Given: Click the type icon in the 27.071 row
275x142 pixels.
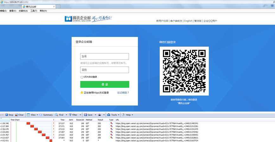Looking at the screenshot, I should coord(112,126).
